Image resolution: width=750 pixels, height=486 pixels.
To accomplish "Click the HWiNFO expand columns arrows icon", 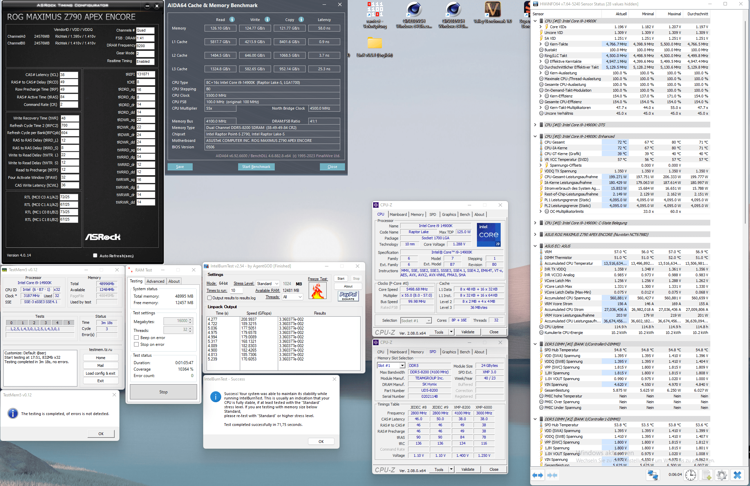I will click(x=538, y=475).
